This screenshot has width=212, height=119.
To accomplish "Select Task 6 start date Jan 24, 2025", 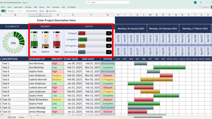I will tap(73, 84).
